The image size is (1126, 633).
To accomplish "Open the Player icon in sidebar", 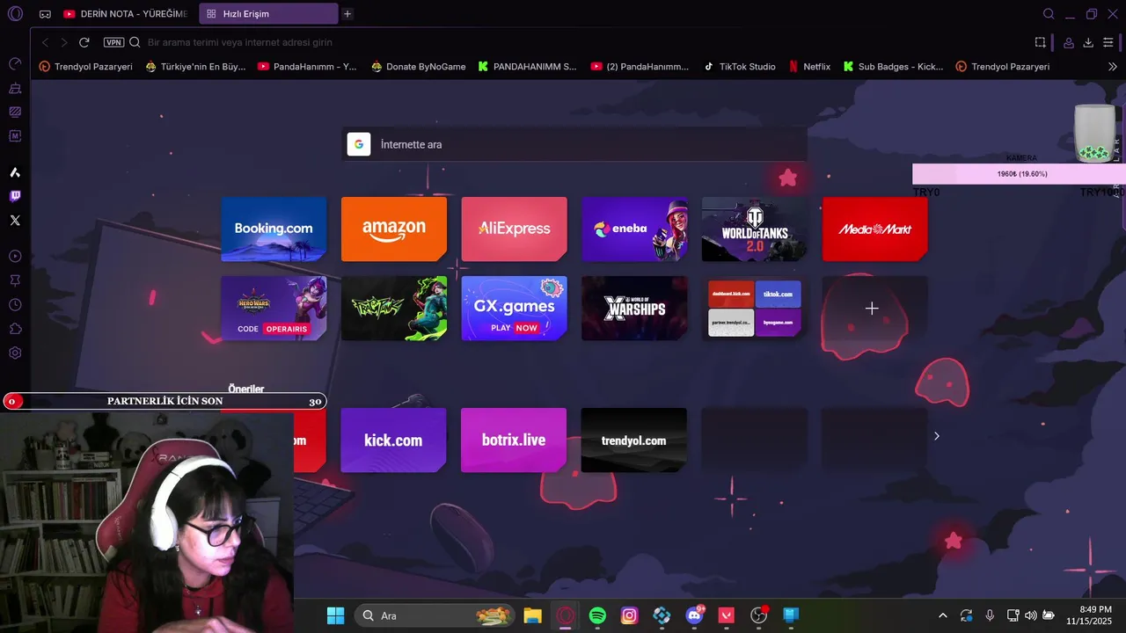I will pos(15,256).
